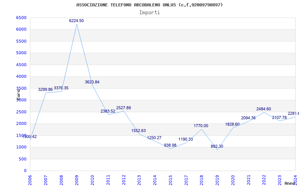
Task: Click the 2500 y-axis tick label
Action: point(21,112)
